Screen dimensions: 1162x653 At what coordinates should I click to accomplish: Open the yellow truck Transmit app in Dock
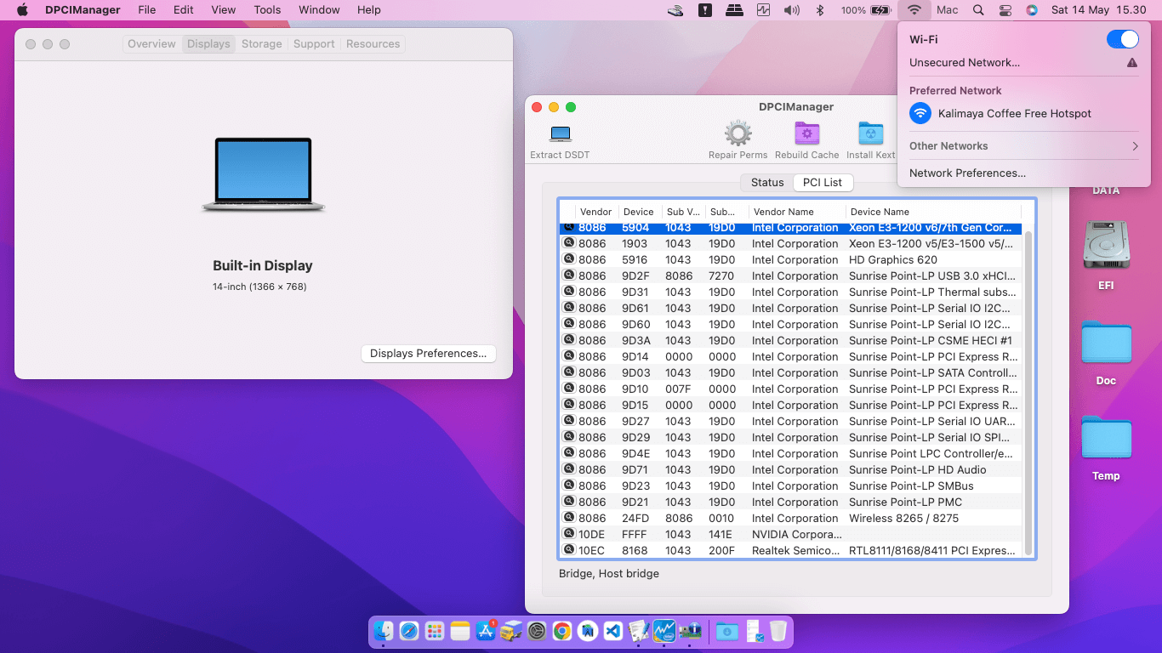pyautogui.click(x=511, y=631)
